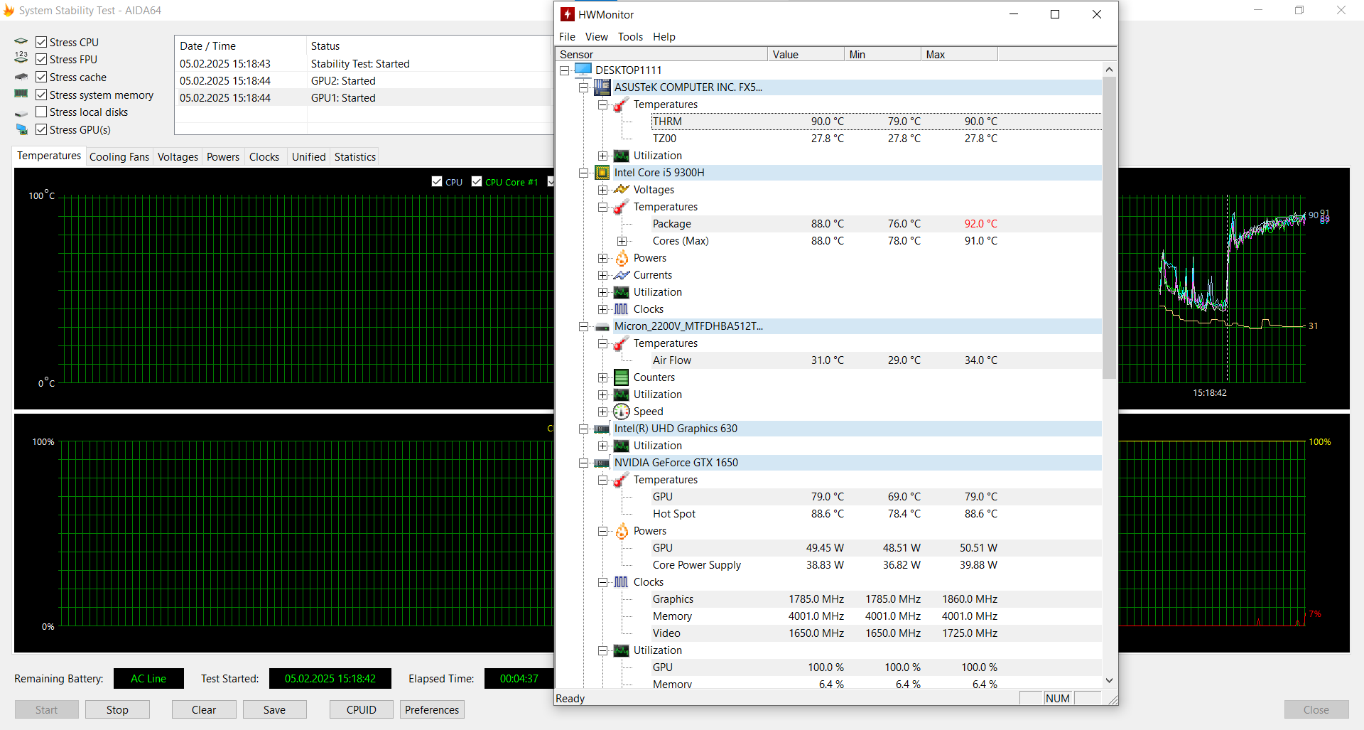Image resolution: width=1364 pixels, height=730 pixels.
Task: Click the Max column header
Action: 959,55
